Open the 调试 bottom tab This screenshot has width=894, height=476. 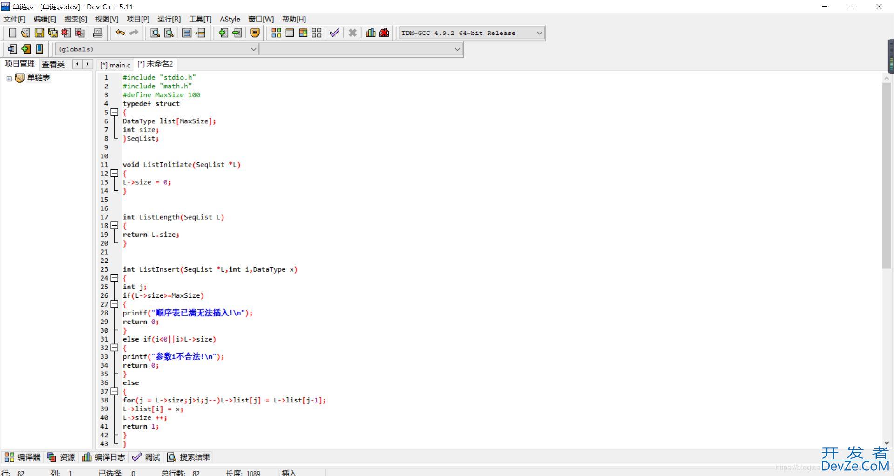[146, 457]
